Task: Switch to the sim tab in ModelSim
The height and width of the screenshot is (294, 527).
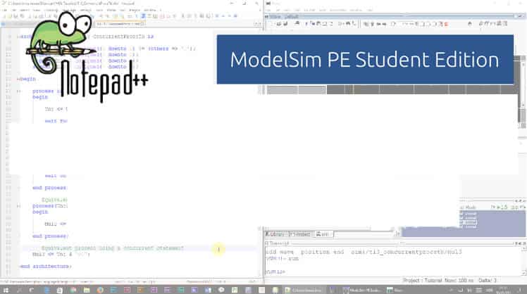Action: click(x=323, y=234)
